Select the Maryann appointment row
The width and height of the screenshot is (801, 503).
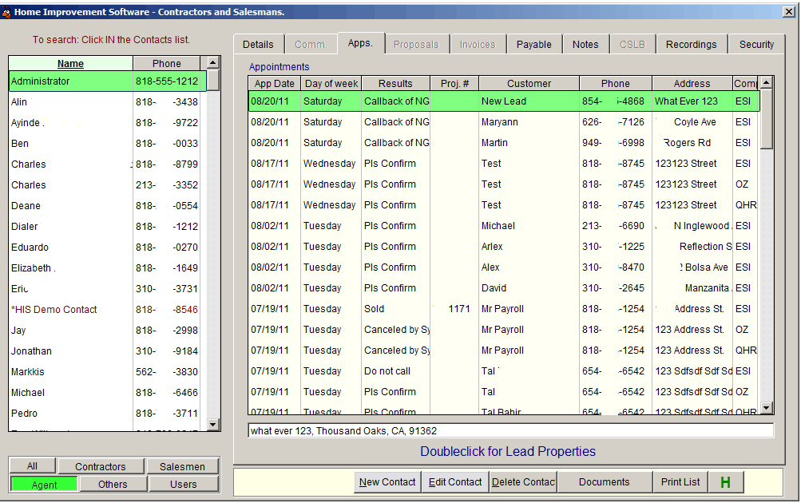point(504,122)
